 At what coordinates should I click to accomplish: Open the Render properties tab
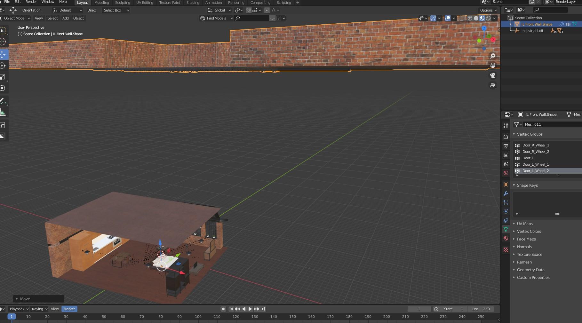(506, 137)
